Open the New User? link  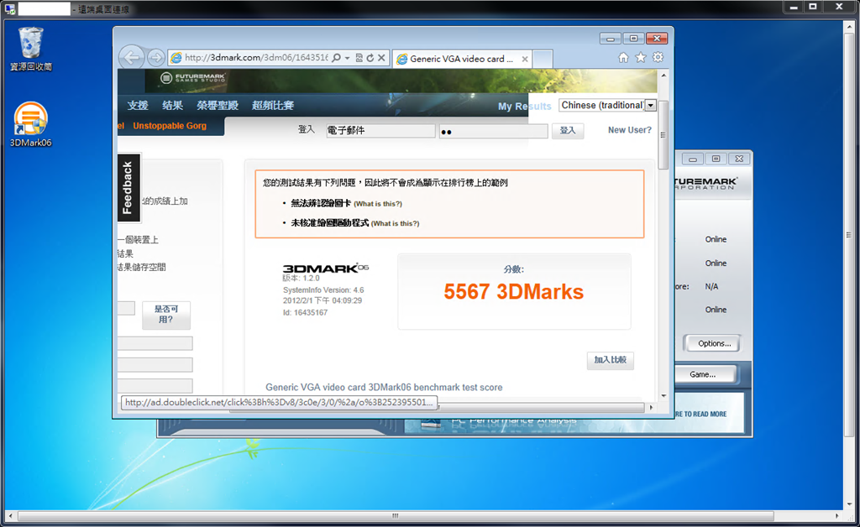[x=630, y=130]
